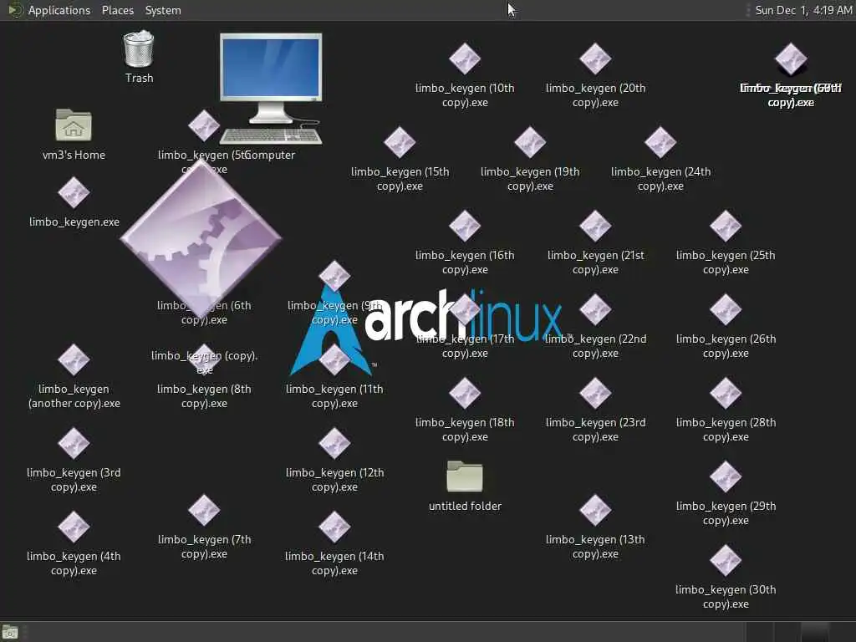The height and width of the screenshot is (642, 856).
Task: Click the 'limbo_keygen (8th copy).exe' label
Action: [204, 396]
